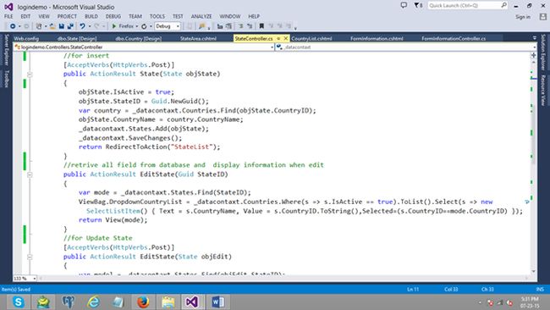Switch to Visual Studio taskbar icon
This screenshot has width=550, height=310.
point(192,302)
